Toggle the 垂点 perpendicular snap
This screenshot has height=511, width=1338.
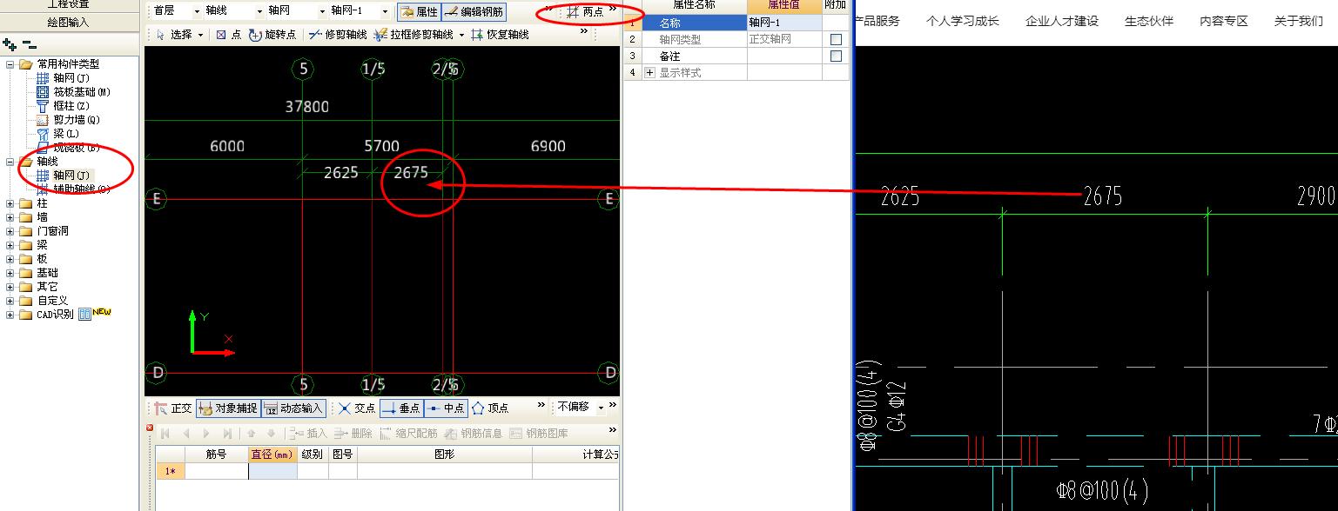[400, 408]
